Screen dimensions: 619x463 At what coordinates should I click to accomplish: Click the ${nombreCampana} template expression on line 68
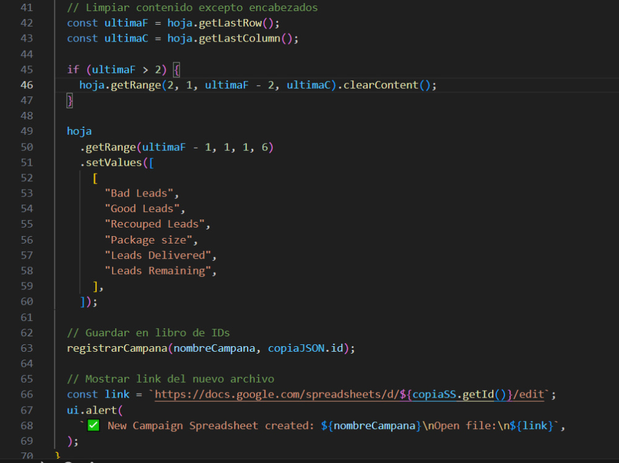(371, 425)
